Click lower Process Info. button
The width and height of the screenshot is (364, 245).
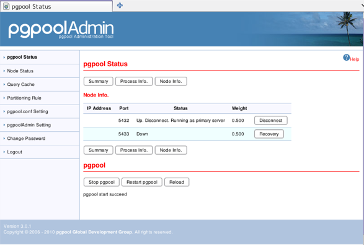click(x=134, y=150)
